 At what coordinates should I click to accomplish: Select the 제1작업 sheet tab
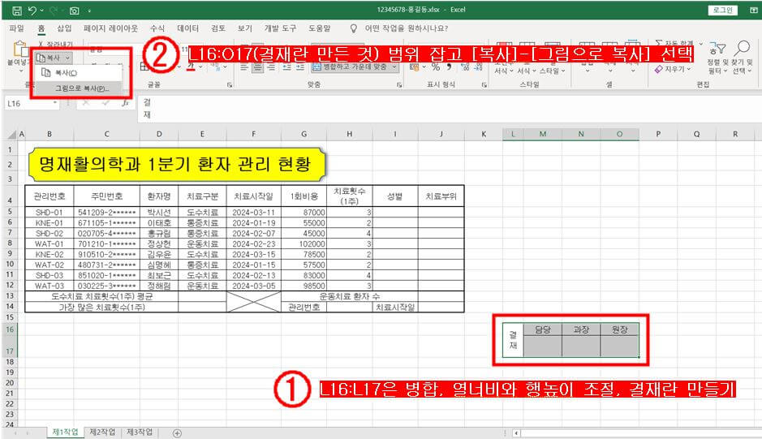(x=65, y=433)
